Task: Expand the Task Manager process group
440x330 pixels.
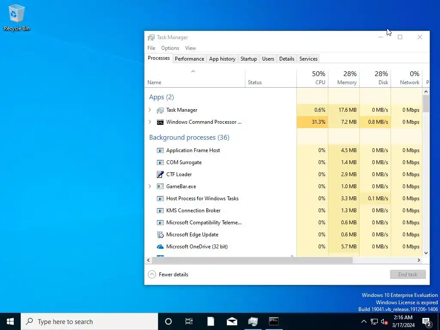Action: [x=150, y=110]
